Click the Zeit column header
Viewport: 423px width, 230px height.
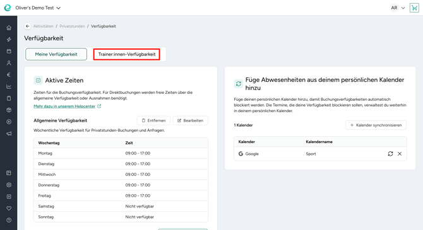tap(129, 143)
